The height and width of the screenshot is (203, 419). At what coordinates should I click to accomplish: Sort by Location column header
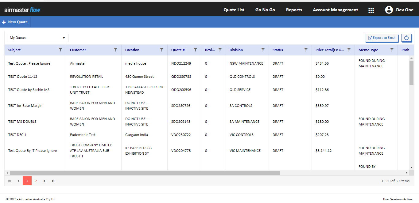click(x=132, y=50)
